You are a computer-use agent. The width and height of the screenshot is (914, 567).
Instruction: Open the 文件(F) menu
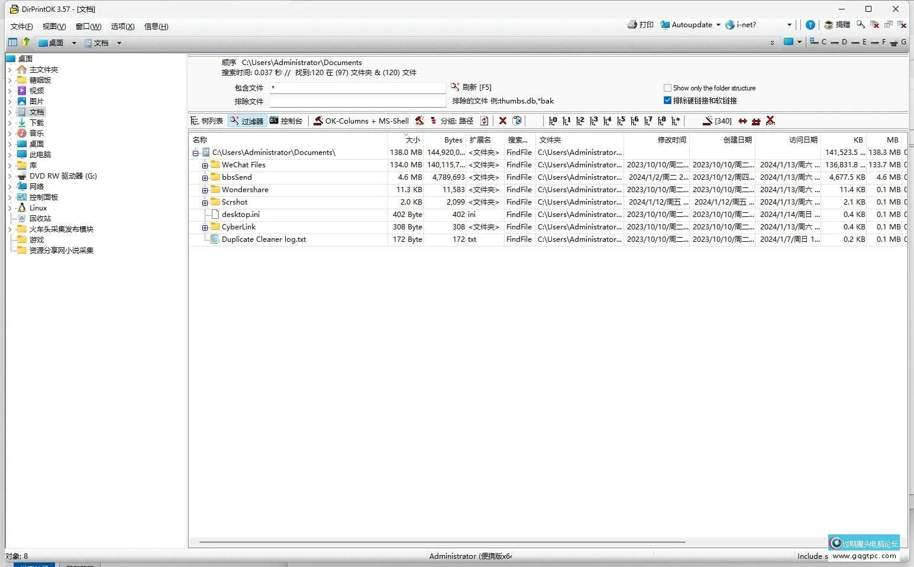pyautogui.click(x=21, y=27)
